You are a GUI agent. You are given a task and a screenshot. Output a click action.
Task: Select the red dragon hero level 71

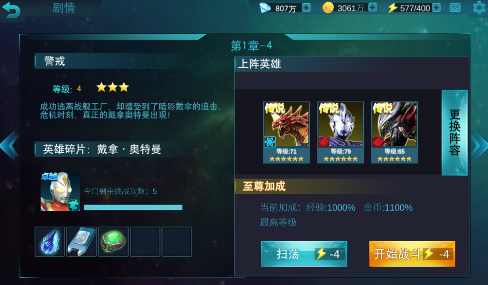286,133
